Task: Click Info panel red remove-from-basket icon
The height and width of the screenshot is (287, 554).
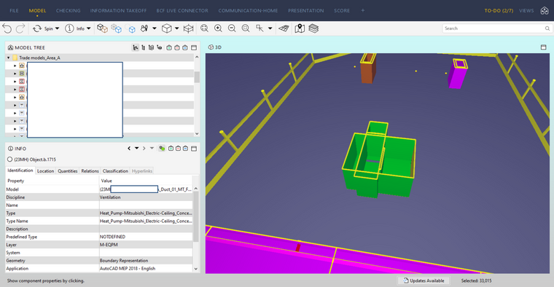Action: (178, 149)
